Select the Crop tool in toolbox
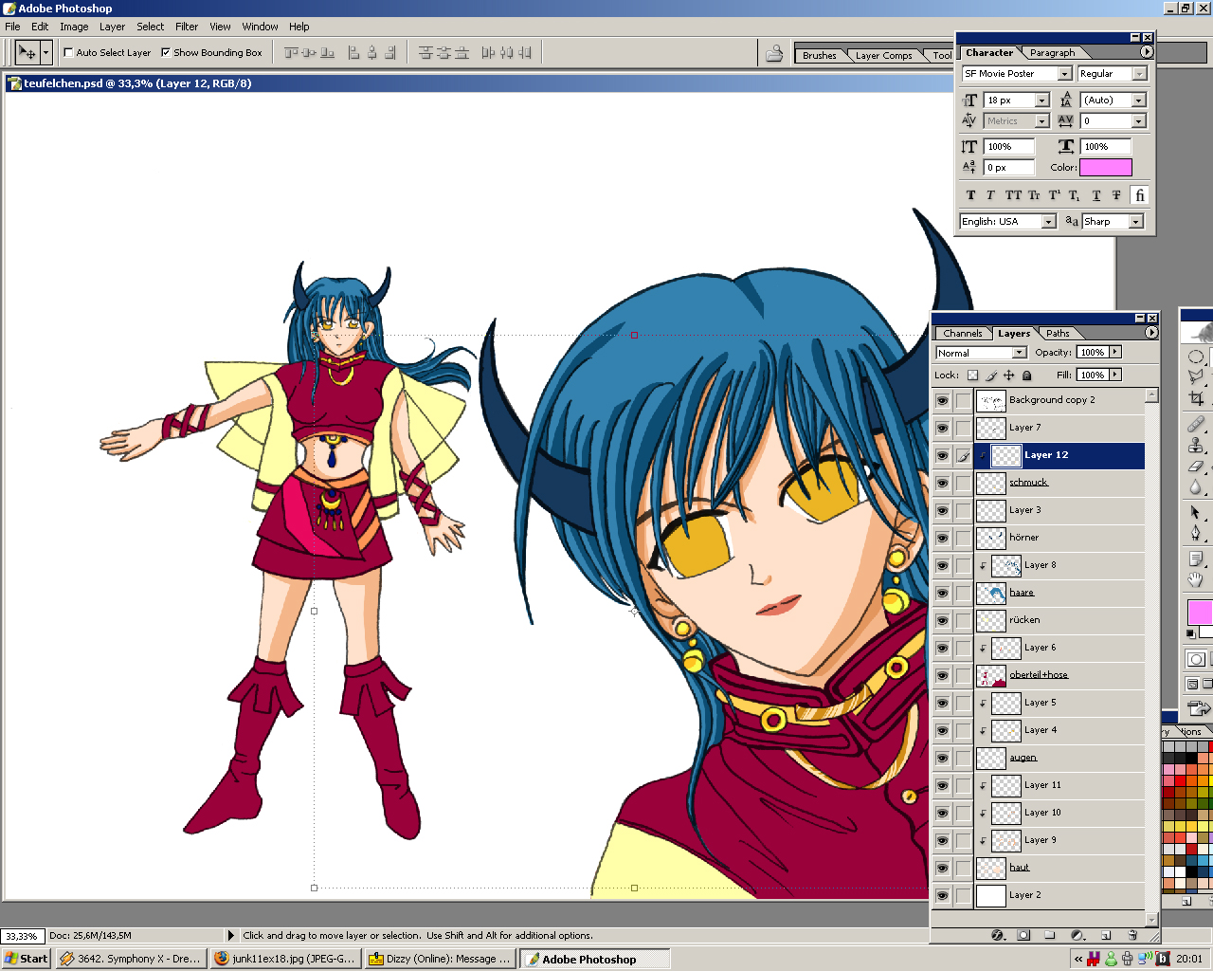The height and width of the screenshot is (971, 1213). 1196,399
